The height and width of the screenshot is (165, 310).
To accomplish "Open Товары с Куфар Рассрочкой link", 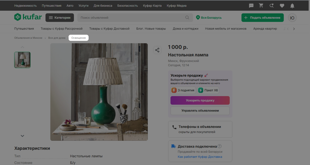I will [62, 29].
